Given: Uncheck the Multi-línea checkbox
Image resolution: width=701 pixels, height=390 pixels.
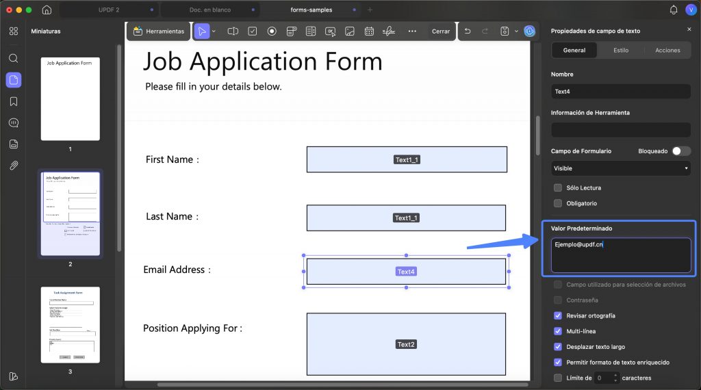Looking at the screenshot, I should pyautogui.click(x=558, y=331).
